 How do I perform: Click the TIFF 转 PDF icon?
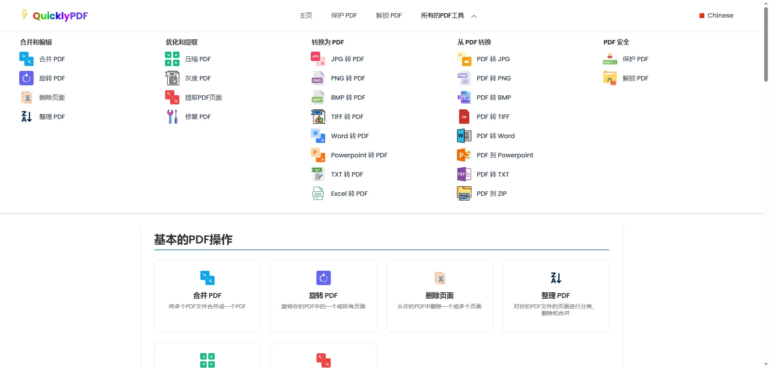click(318, 117)
